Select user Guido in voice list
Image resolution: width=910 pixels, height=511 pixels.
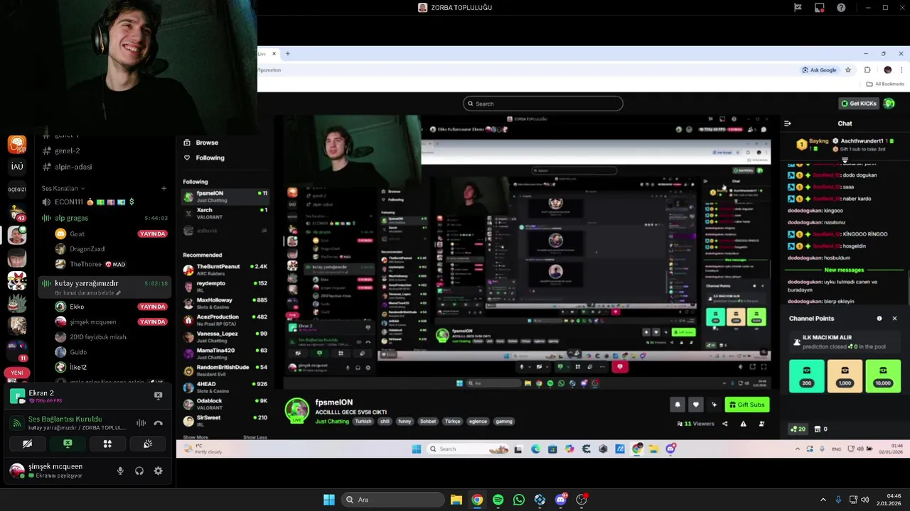coord(78,352)
